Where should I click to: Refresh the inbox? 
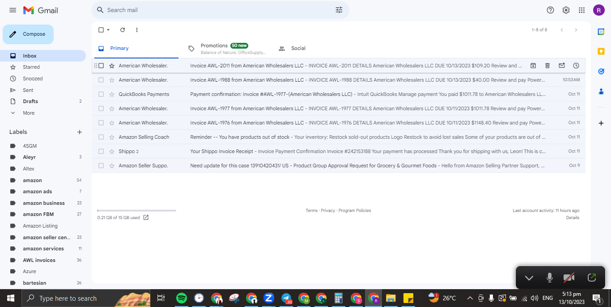[x=123, y=30]
